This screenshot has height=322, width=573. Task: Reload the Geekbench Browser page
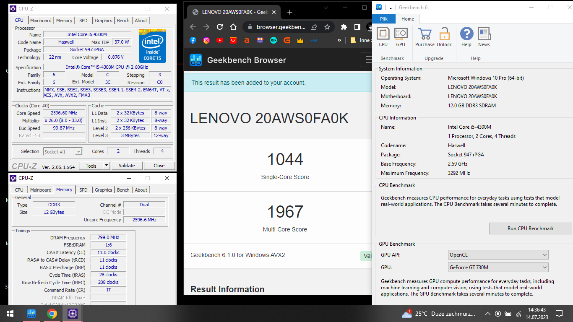[220, 27]
